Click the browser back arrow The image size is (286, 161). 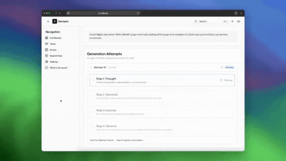(56, 13)
